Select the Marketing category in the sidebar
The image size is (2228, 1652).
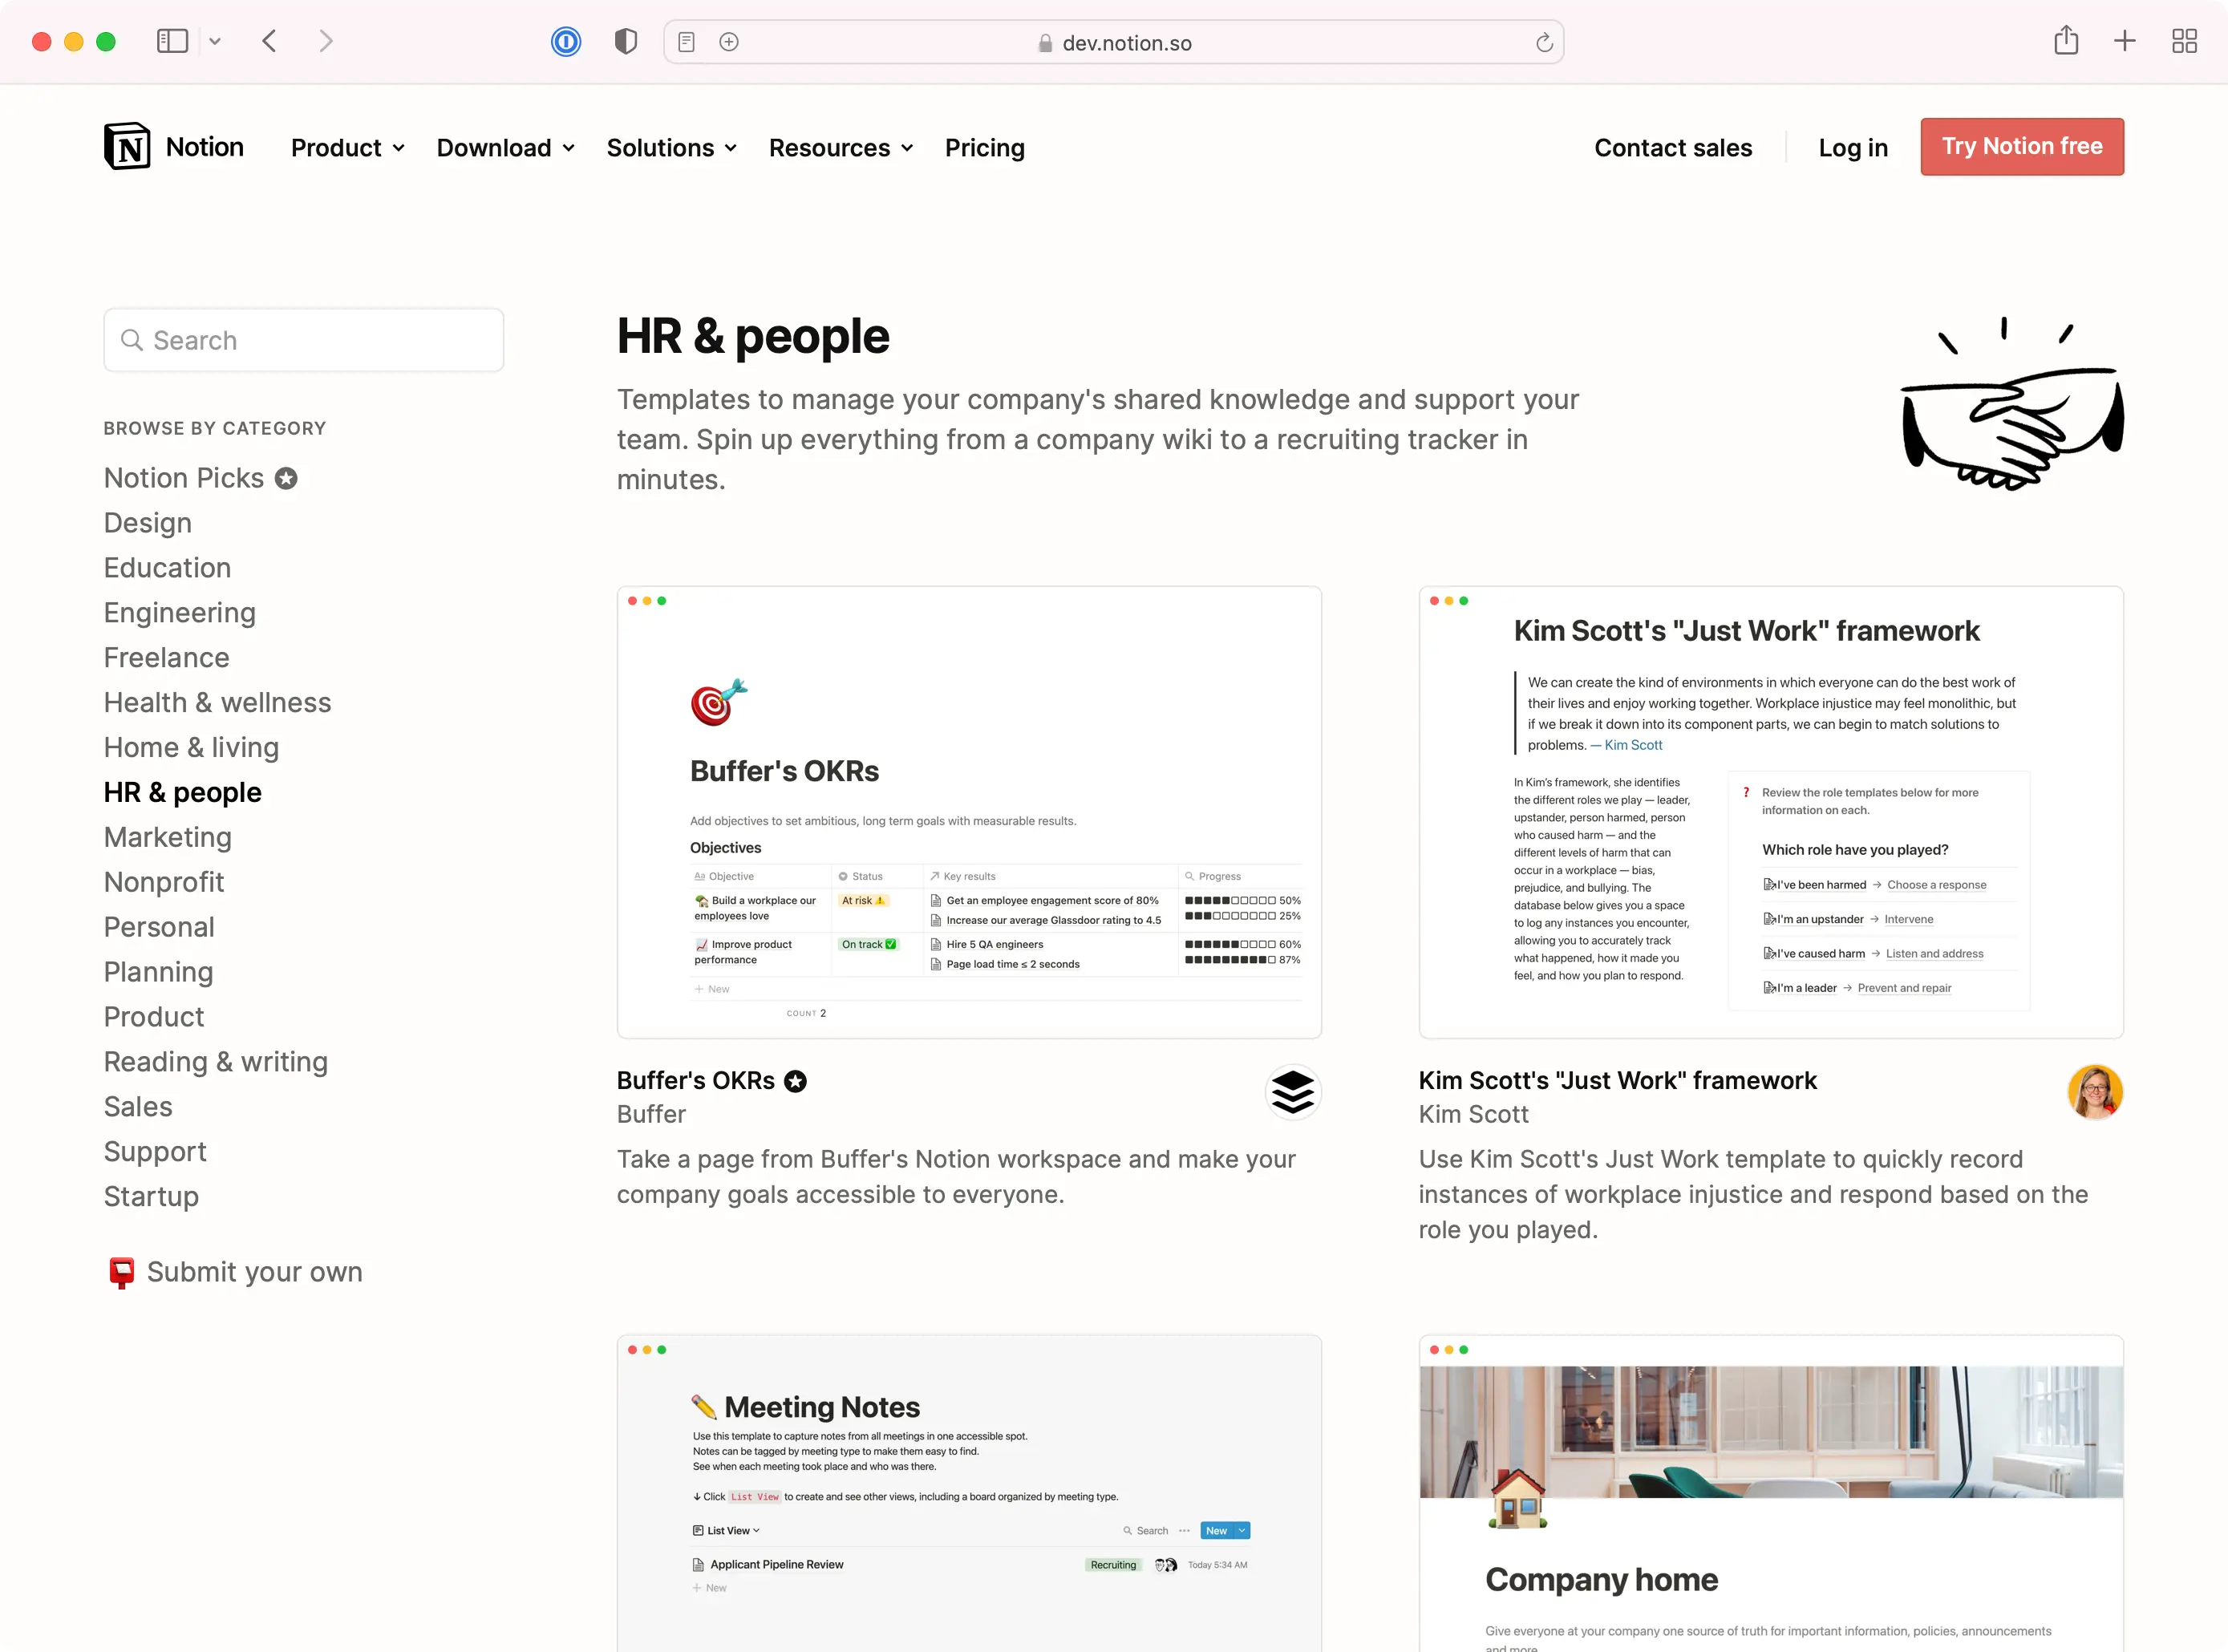click(167, 837)
